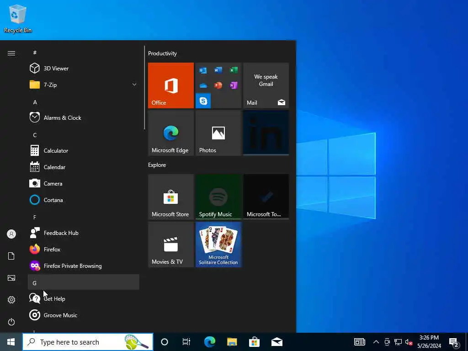Launch the Camera app

(84, 183)
